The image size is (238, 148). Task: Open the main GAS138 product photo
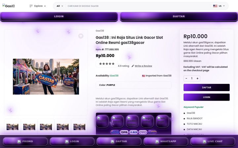click(x=46, y=77)
